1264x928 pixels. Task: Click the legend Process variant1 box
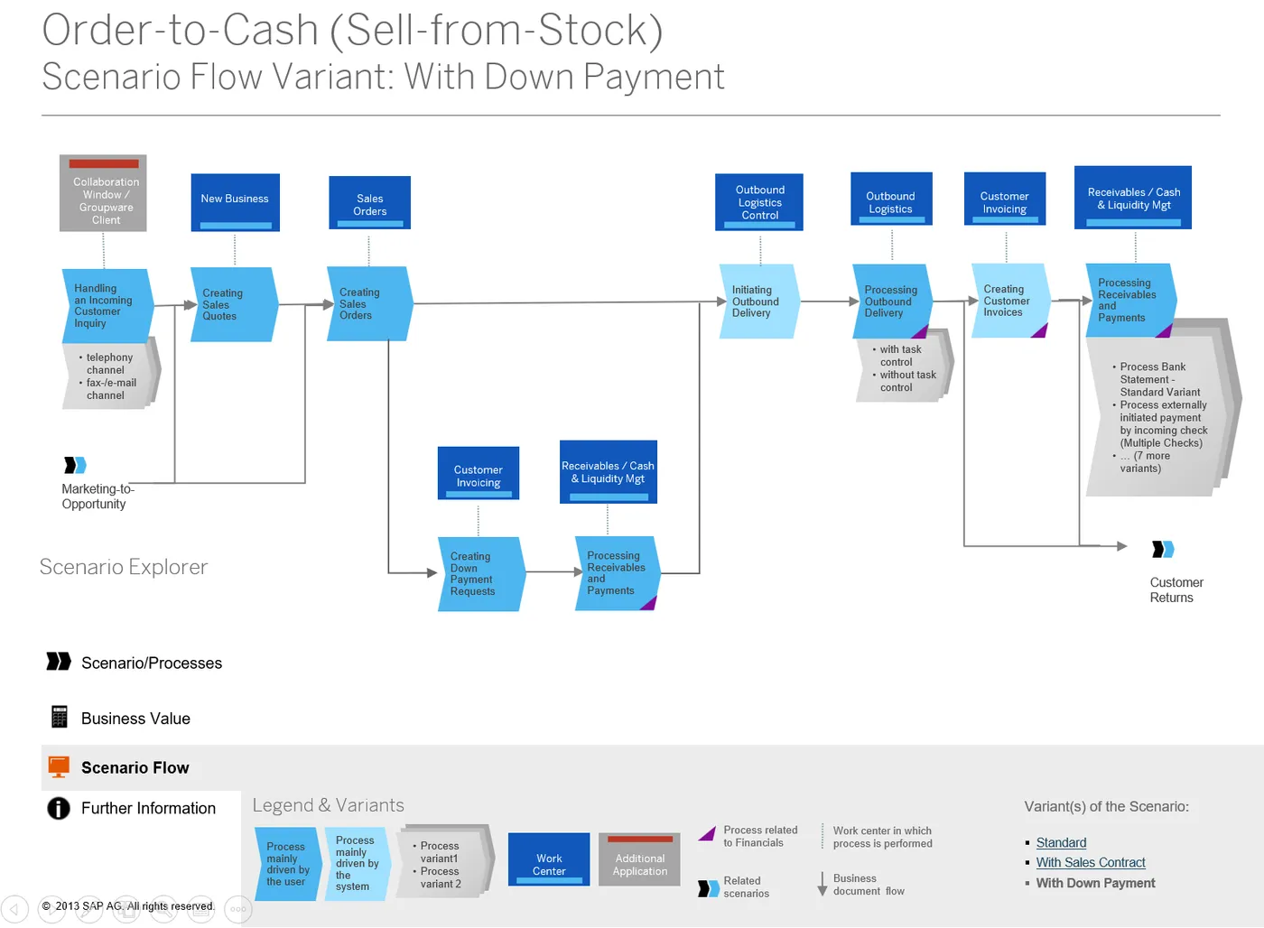pos(445,862)
